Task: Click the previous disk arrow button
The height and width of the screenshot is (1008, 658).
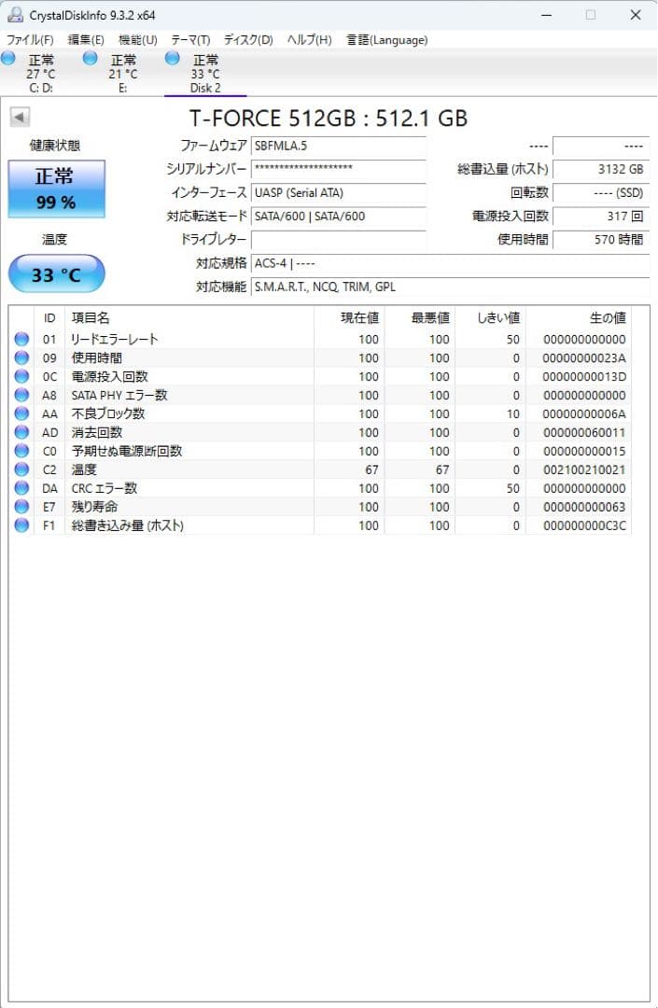Action: click(x=20, y=117)
